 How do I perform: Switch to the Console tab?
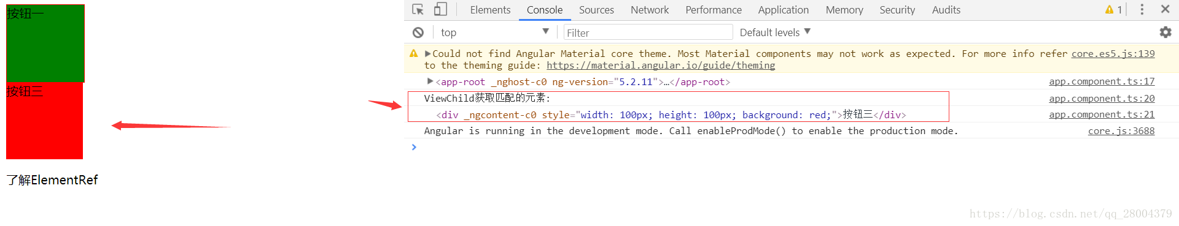[x=545, y=10]
